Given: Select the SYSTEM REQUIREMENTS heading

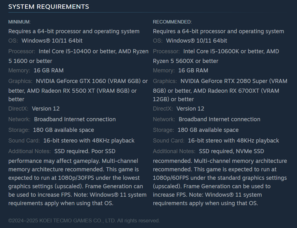Looking at the screenshot, I should (49, 7).
